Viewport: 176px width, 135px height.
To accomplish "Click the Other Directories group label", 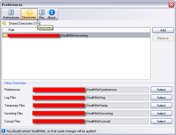I will tap(15, 83).
